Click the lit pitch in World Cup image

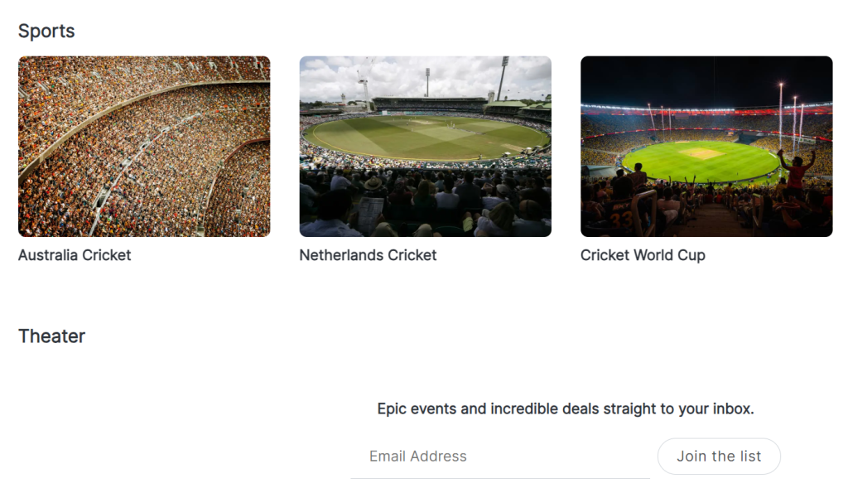tap(701, 153)
